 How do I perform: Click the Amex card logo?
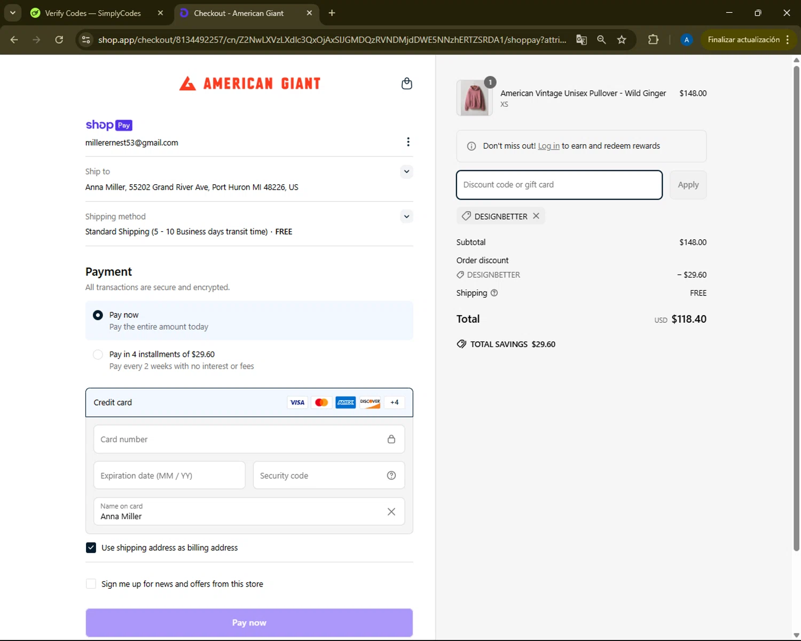pyautogui.click(x=345, y=402)
